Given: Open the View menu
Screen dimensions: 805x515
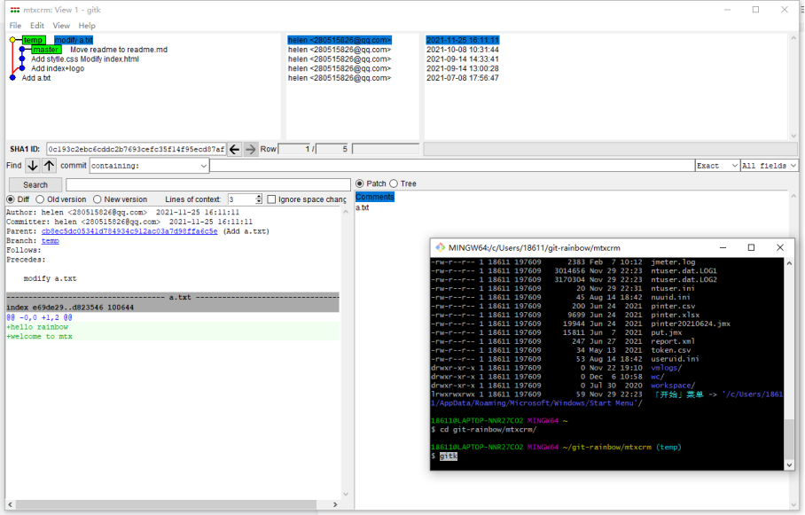Looking at the screenshot, I should coord(61,26).
